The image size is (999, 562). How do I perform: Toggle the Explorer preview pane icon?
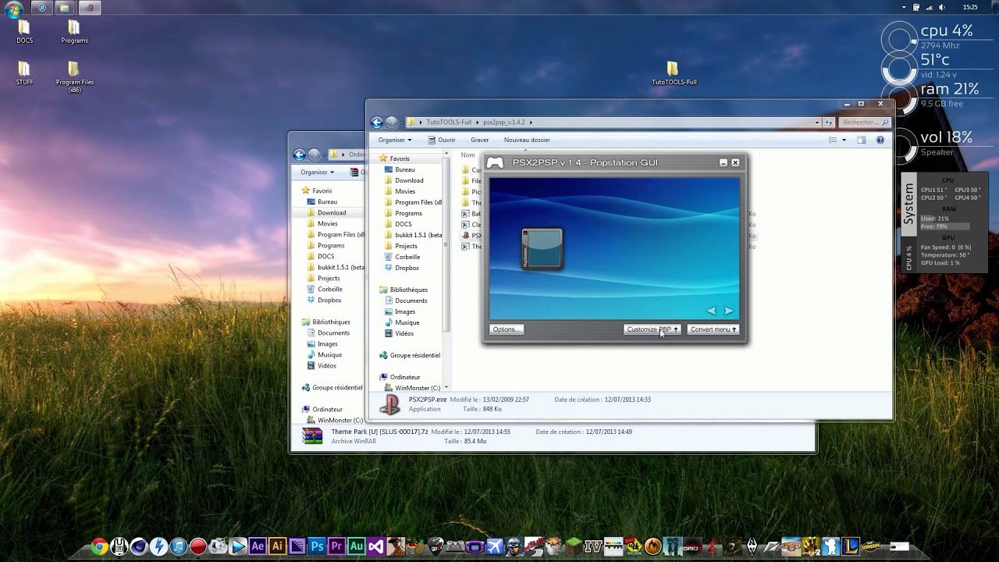tap(862, 140)
